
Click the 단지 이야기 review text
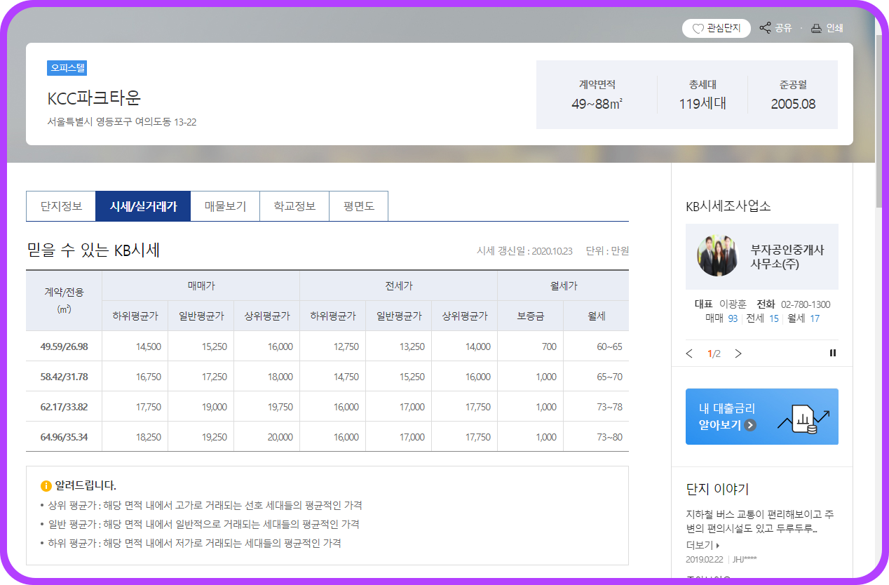point(760,521)
